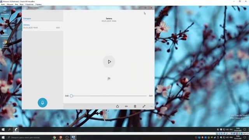Image resolution: width=249 pixels, height=140 pixels.
Task: Select the recording dated 05.05.2020 in the list
Action: click(x=43, y=26)
